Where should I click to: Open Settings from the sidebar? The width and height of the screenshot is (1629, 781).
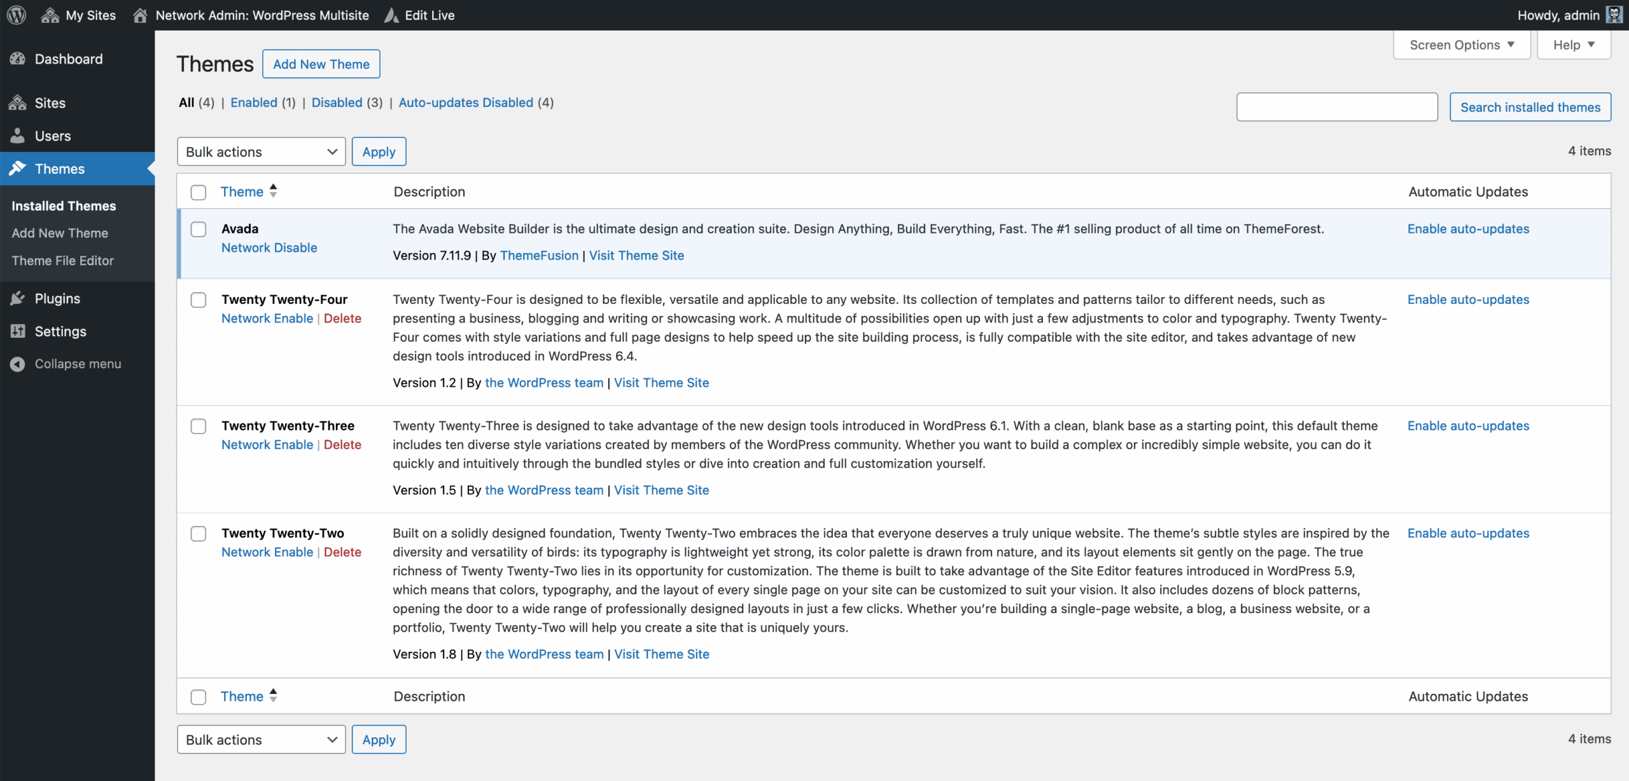point(60,331)
